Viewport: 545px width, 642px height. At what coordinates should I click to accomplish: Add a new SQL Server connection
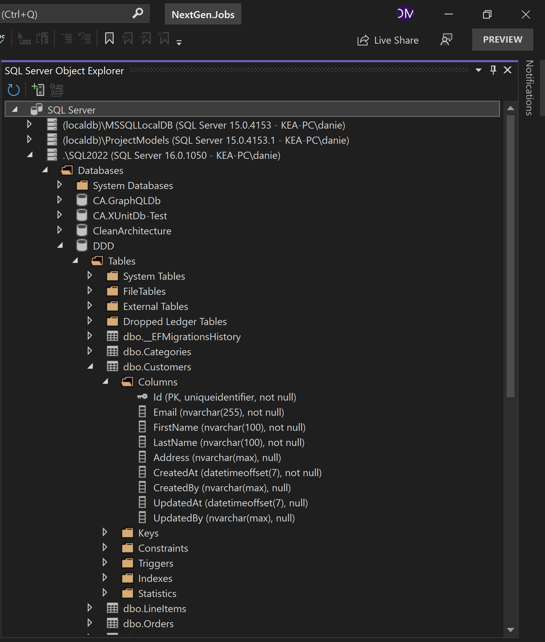(x=38, y=90)
